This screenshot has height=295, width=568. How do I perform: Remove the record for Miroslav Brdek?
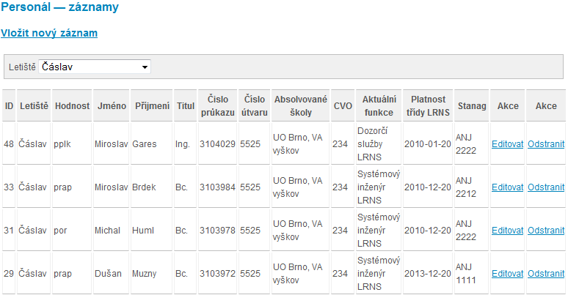[x=546, y=187]
